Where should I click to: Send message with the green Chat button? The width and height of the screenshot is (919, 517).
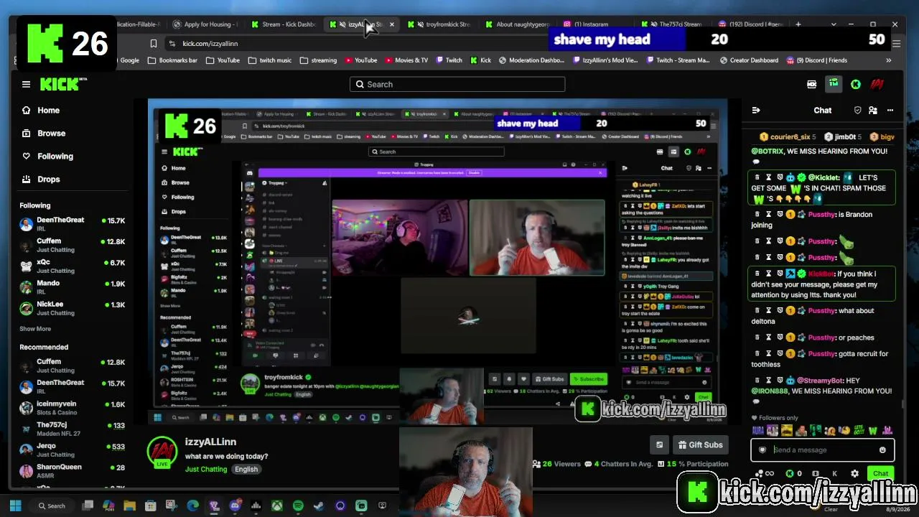coord(881,474)
